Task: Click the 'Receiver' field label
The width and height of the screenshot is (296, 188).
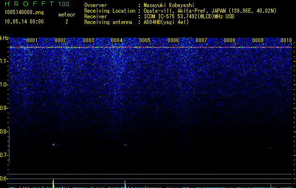Action: [96, 16]
